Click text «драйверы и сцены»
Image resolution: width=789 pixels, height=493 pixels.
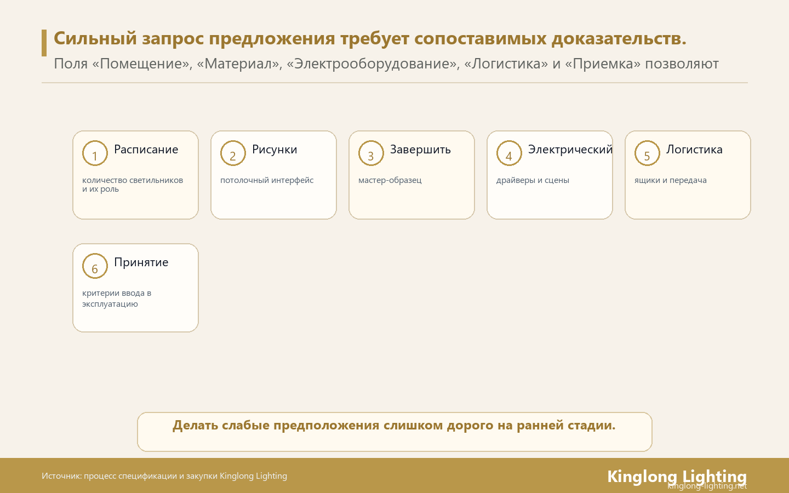click(533, 180)
